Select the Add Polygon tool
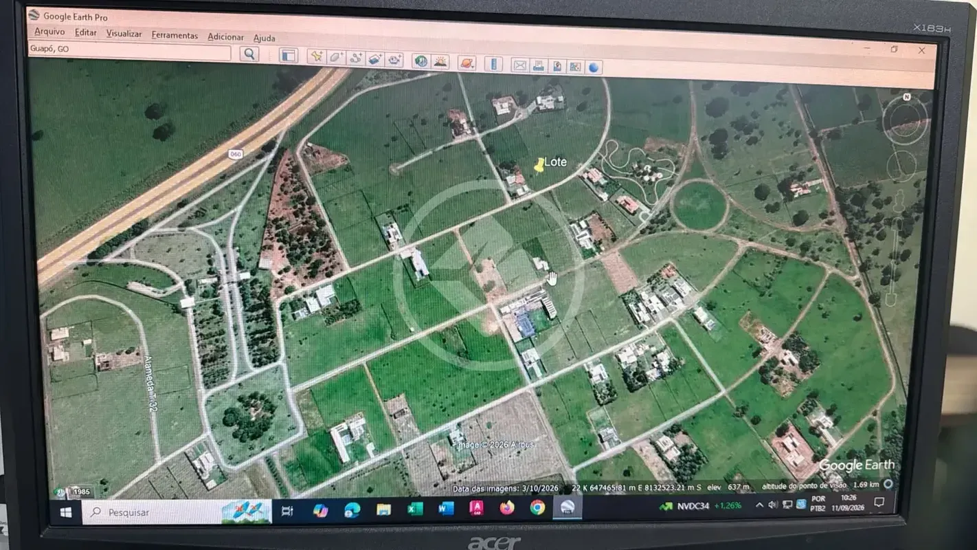This screenshot has height=550, width=977. click(336, 58)
